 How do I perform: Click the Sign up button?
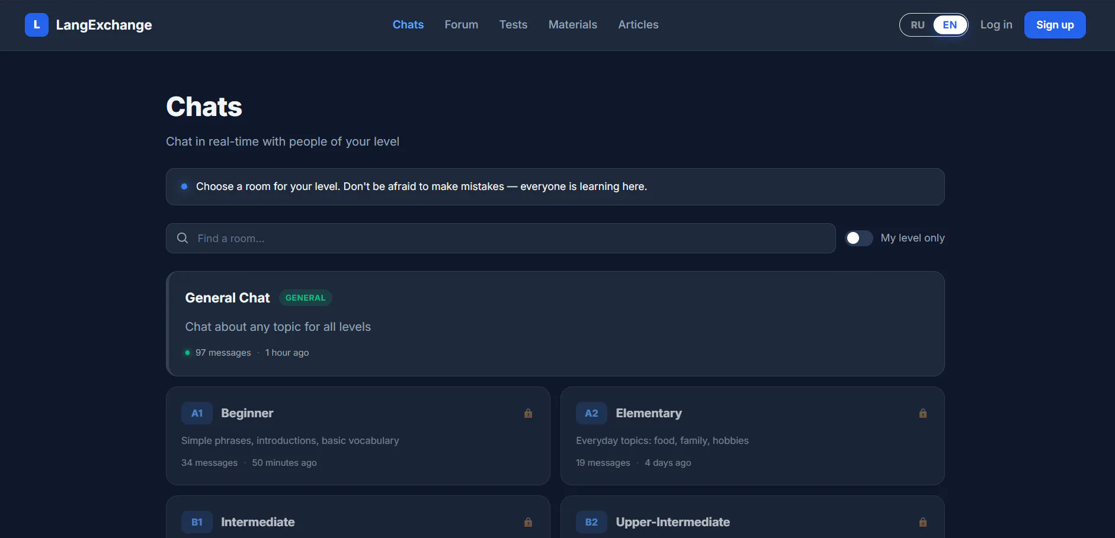point(1055,25)
